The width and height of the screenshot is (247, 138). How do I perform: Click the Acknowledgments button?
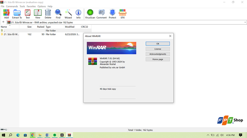coord(158,54)
